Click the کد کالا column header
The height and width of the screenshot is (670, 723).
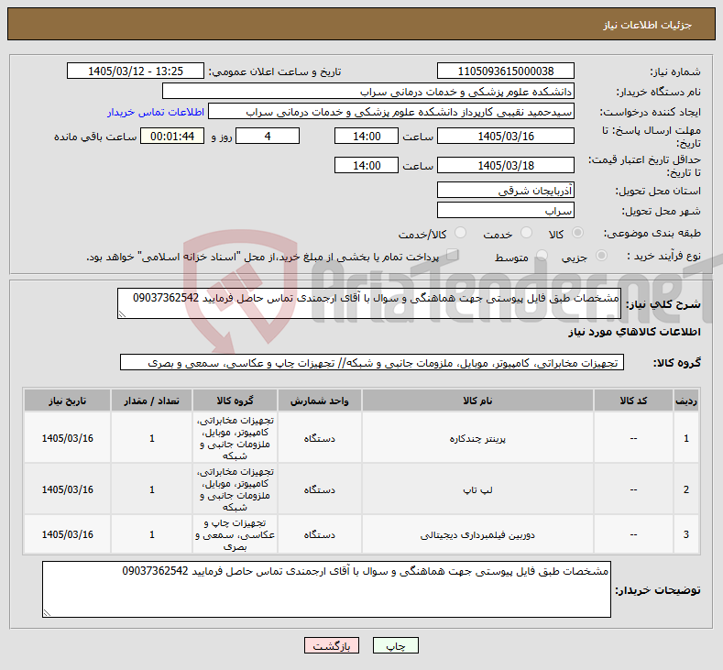click(633, 401)
